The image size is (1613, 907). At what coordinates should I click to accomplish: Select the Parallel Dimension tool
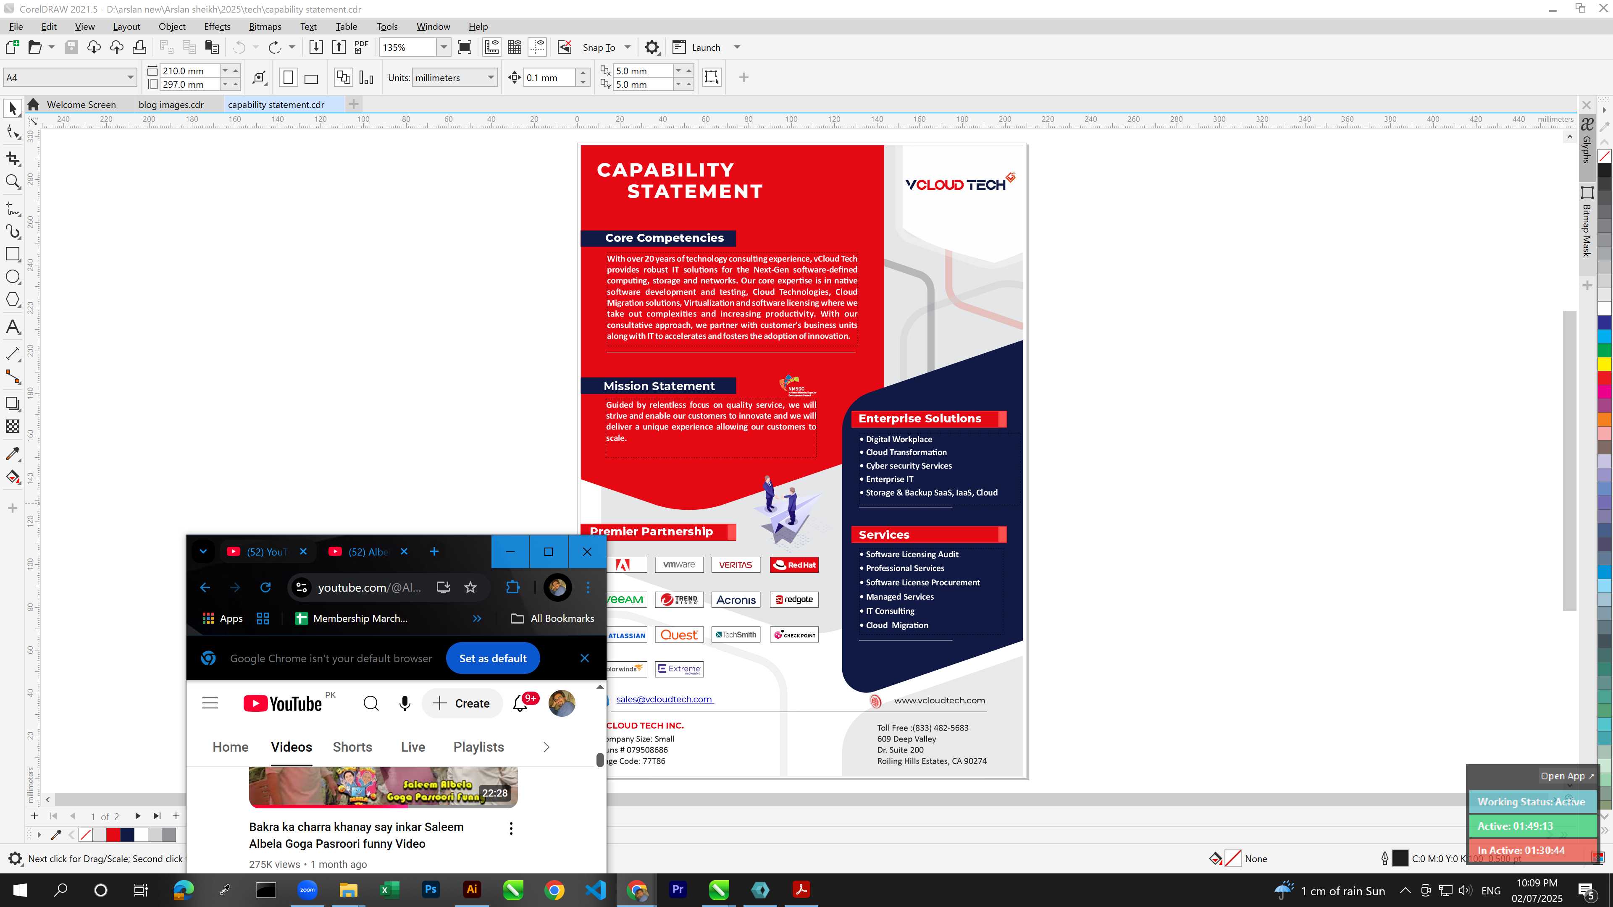(x=13, y=354)
